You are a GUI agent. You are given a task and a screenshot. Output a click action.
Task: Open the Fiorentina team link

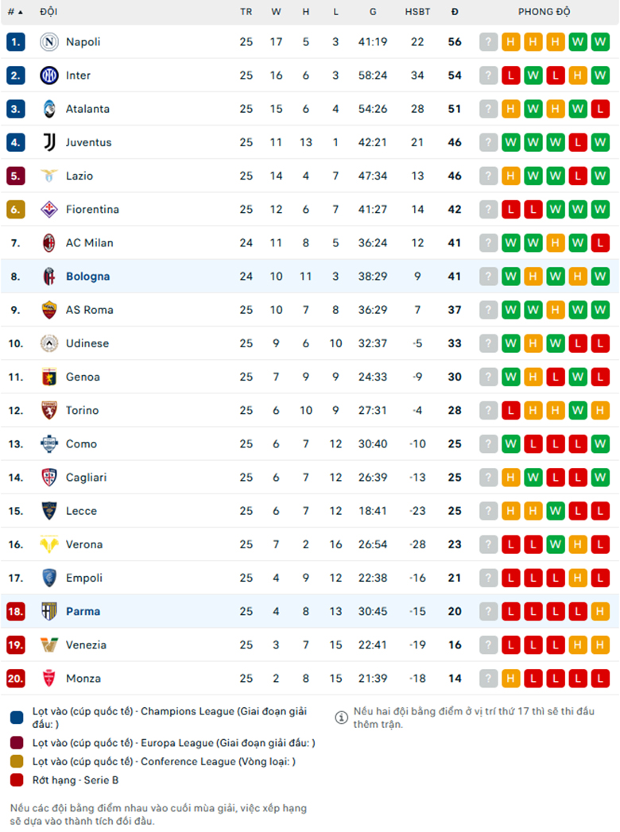click(92, 210)
